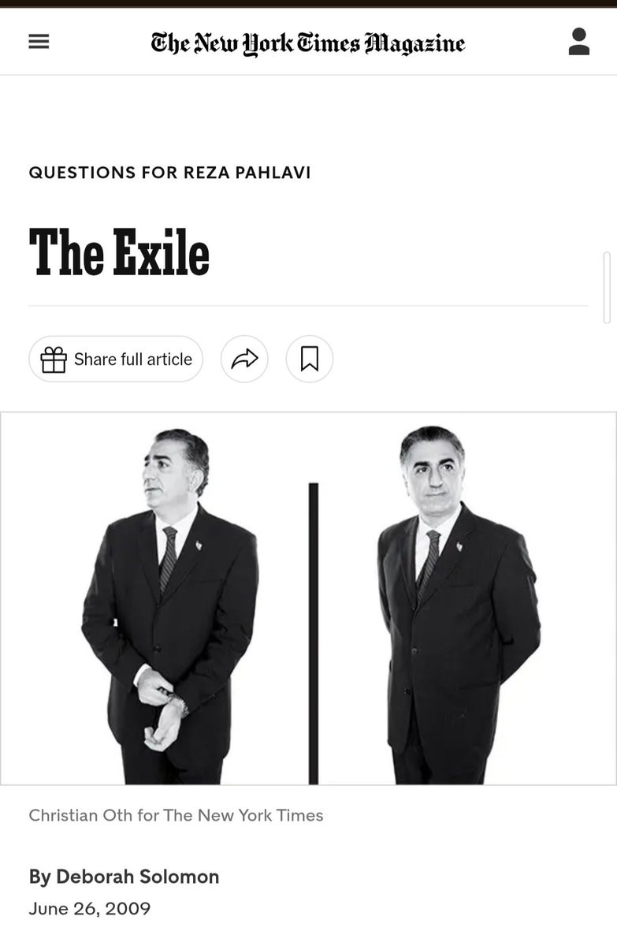Viewport: 617px width, 946px height.
Task: Click the striped necktie in left portrait
Action: coord(169,559)
